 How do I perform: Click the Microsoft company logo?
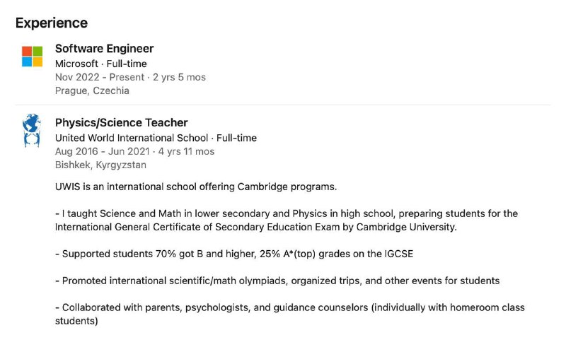click(32, 57)
